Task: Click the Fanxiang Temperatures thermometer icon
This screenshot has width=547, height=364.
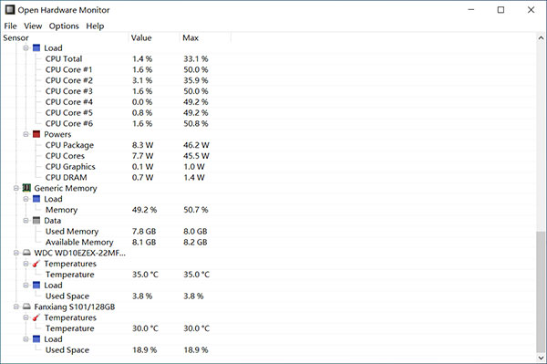Action: pos(36,317)
